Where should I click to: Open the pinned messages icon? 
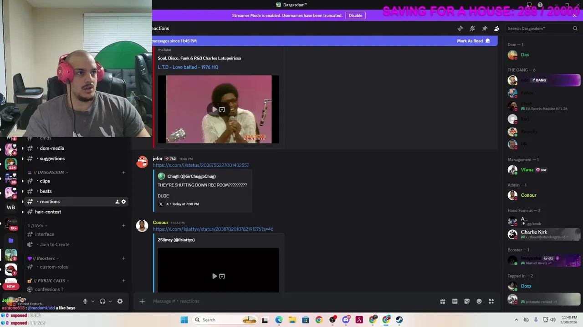tap(485, 28)
